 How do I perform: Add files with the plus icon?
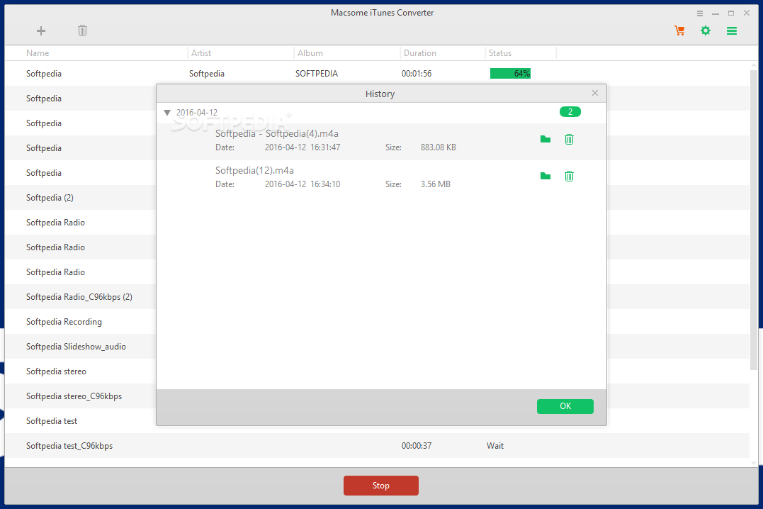coord(41,30)
